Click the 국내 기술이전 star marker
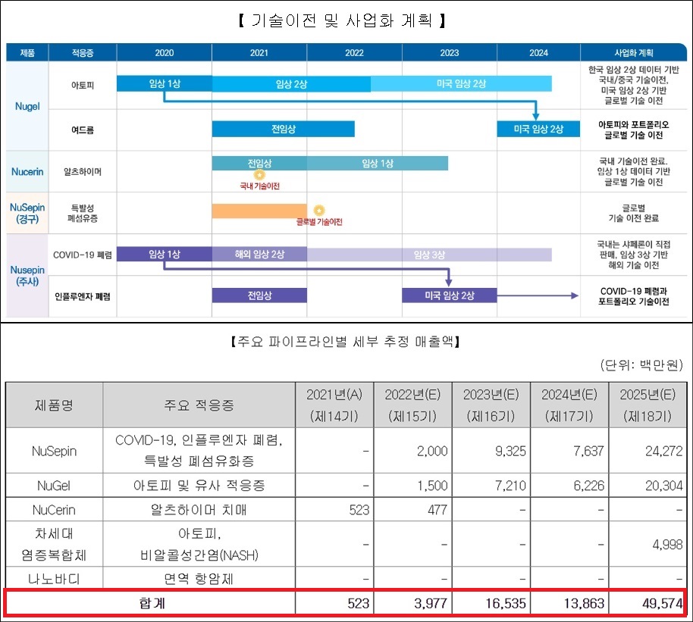 (x=259, y=175)
